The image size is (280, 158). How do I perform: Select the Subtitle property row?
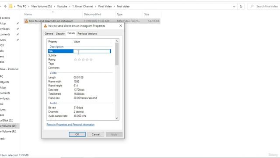80,55
